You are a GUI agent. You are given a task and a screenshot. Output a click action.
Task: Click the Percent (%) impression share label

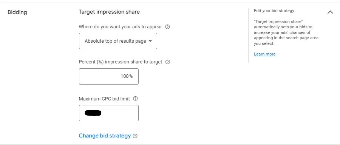(x=121, y=62)
